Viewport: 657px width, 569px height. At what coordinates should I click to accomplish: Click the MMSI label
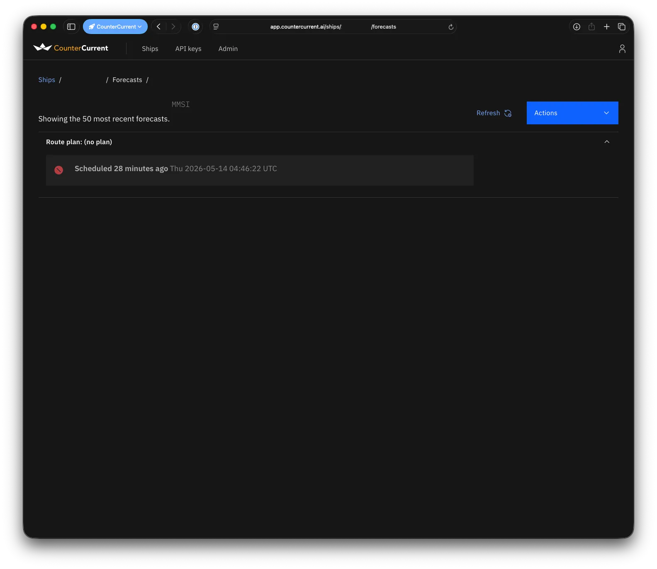[181, 104]
